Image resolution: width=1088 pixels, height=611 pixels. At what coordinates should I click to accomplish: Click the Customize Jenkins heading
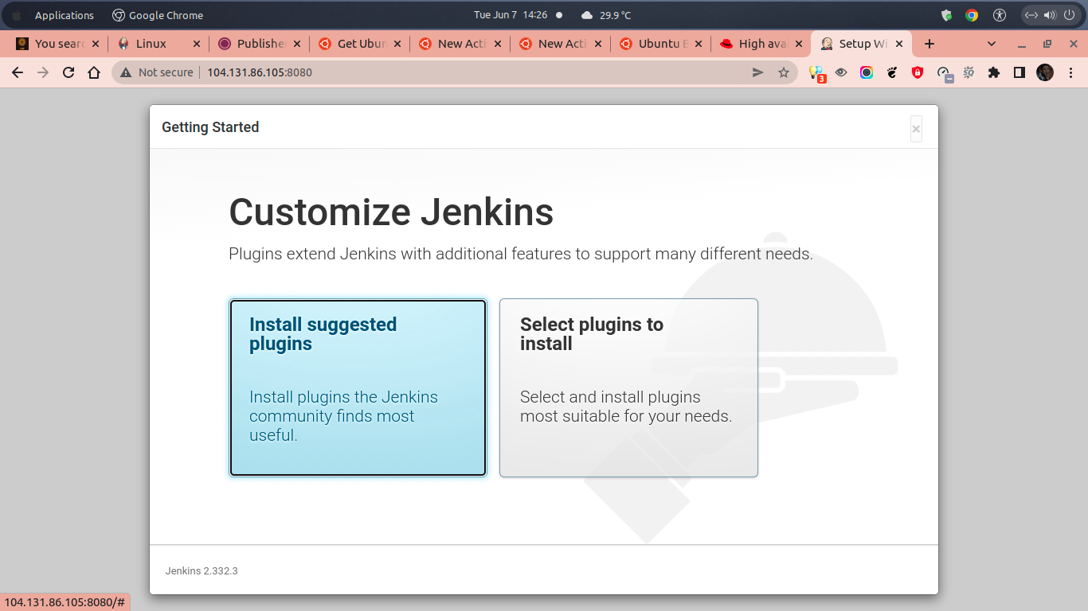coord(391,212)
